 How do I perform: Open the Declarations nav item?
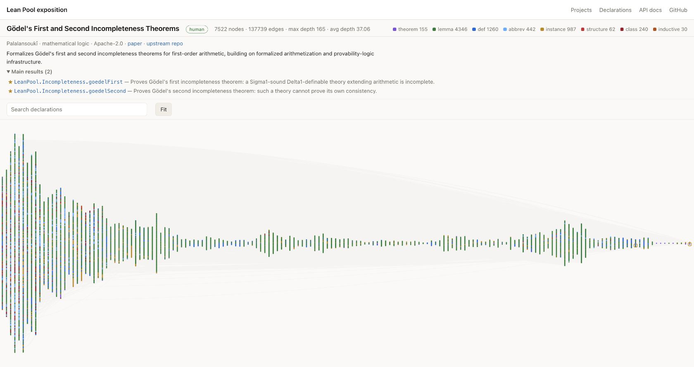pyautogui.click(x=615, y=10)
